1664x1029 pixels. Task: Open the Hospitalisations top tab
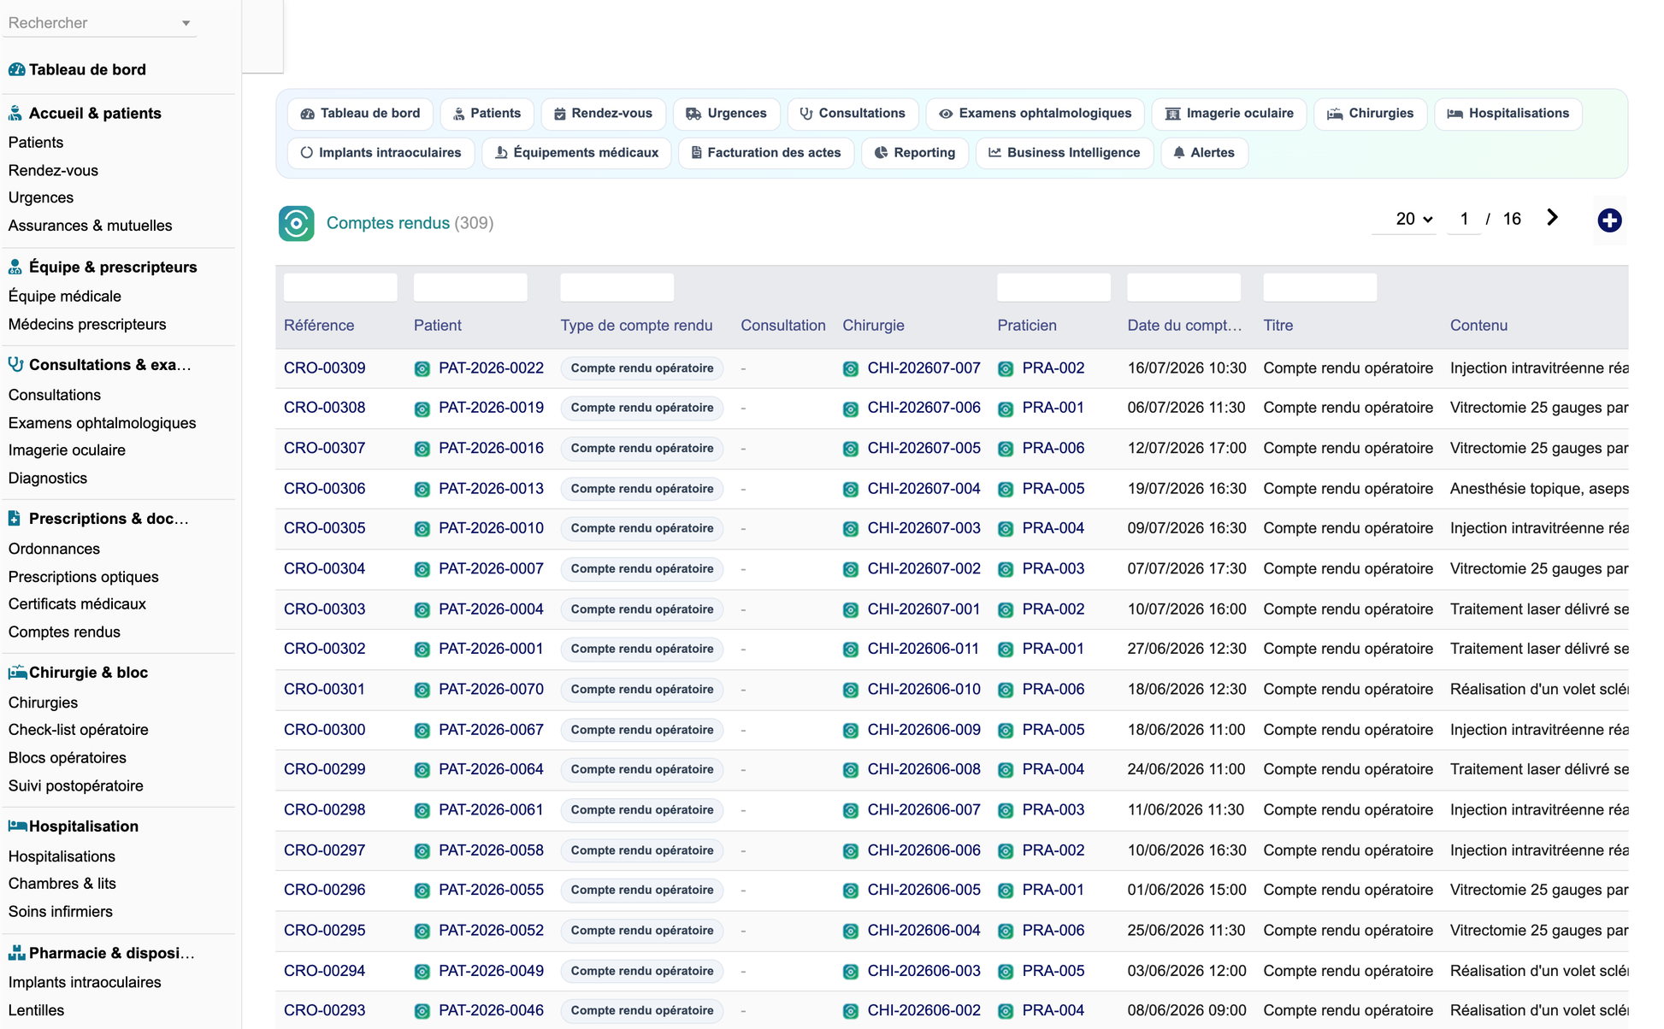click(1508, 114)
